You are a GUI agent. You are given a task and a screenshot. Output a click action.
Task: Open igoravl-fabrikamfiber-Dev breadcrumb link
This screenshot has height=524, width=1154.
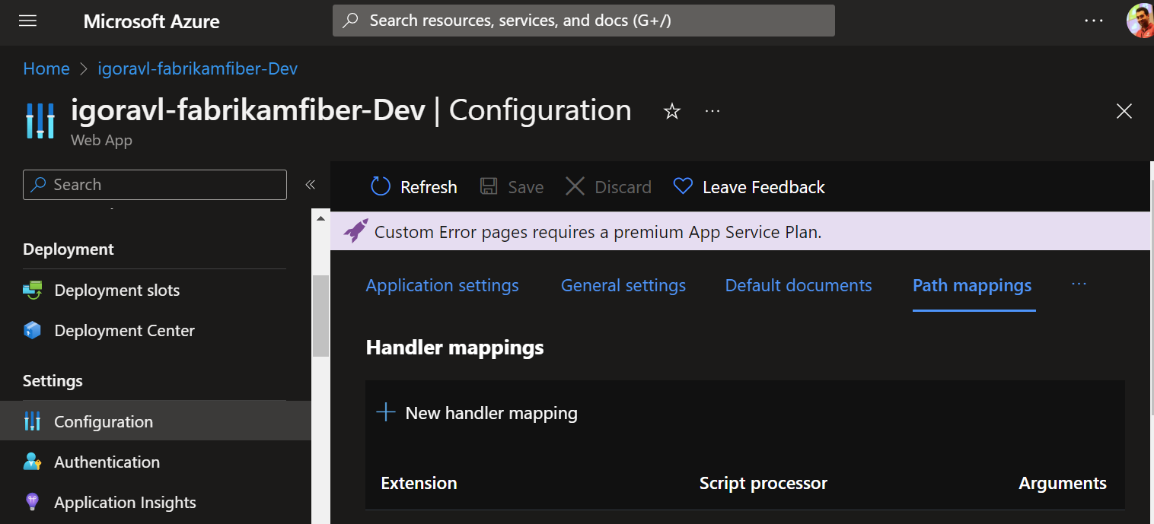coord(198,68)
